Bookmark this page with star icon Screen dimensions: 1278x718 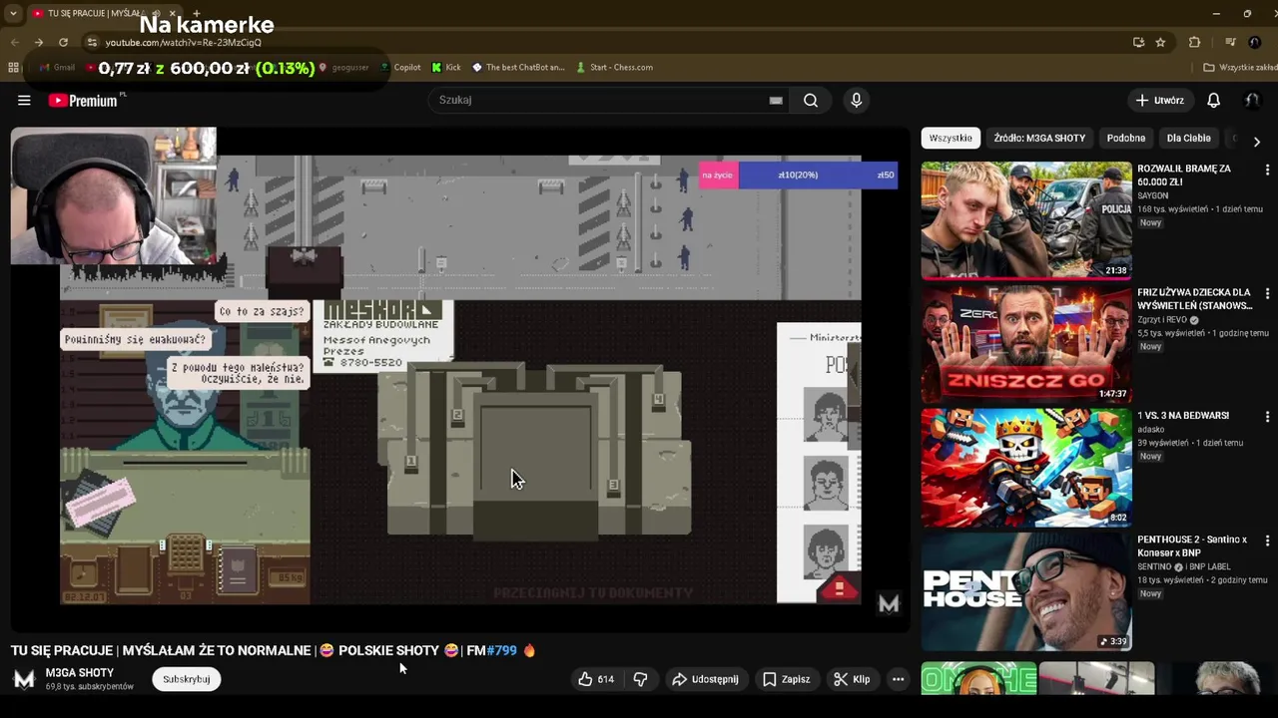1160,42
